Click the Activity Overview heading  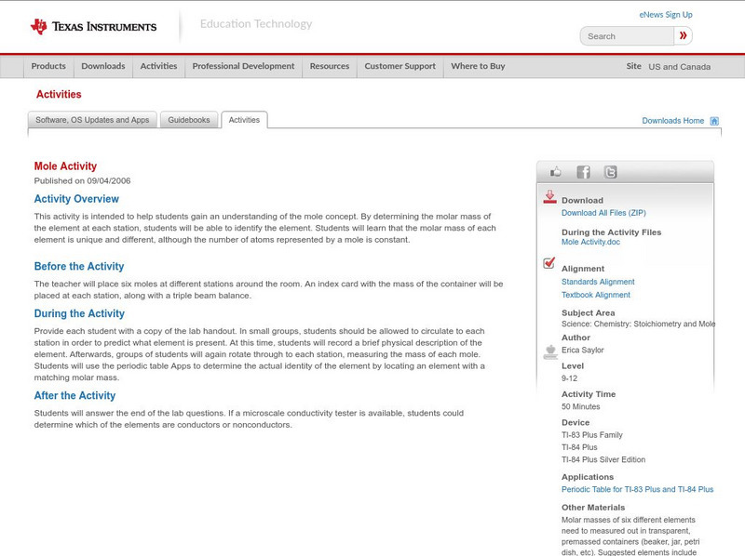76,199
